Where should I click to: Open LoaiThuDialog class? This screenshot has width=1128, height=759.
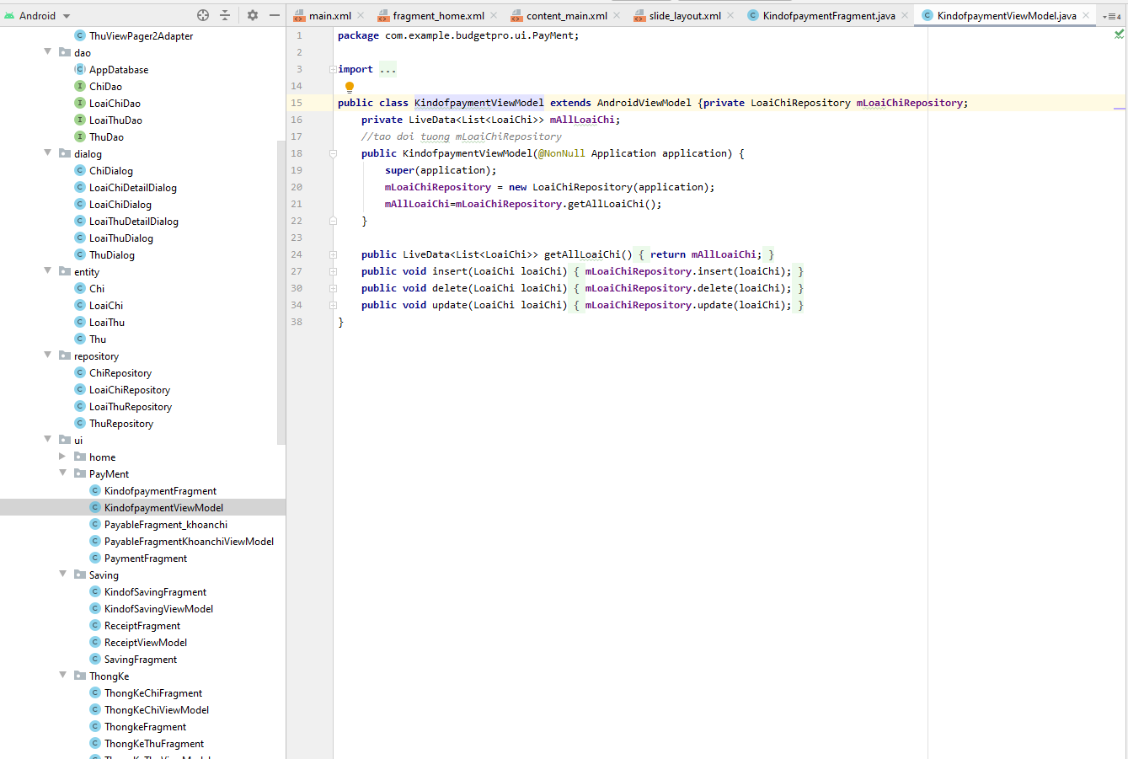[121, 238]
